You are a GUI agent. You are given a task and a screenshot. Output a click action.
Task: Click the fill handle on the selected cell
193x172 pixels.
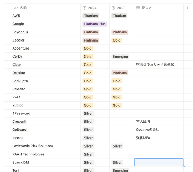[183, 166]
